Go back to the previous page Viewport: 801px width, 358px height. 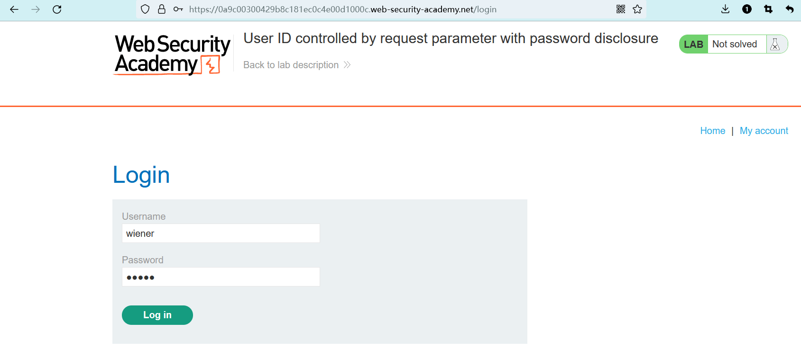pos(14,9)
